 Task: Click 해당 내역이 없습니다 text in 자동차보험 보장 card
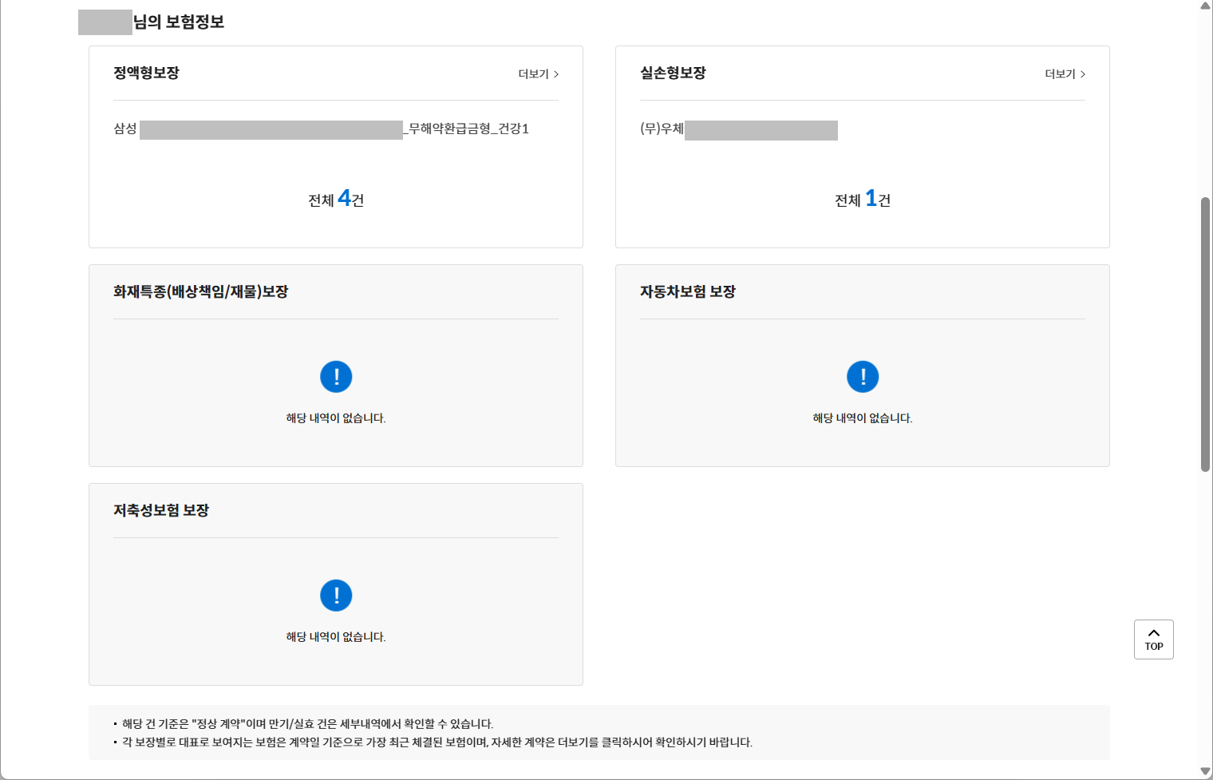[863, 418]
